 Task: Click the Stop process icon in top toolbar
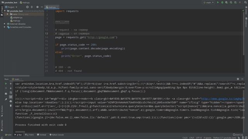(240, 2)
